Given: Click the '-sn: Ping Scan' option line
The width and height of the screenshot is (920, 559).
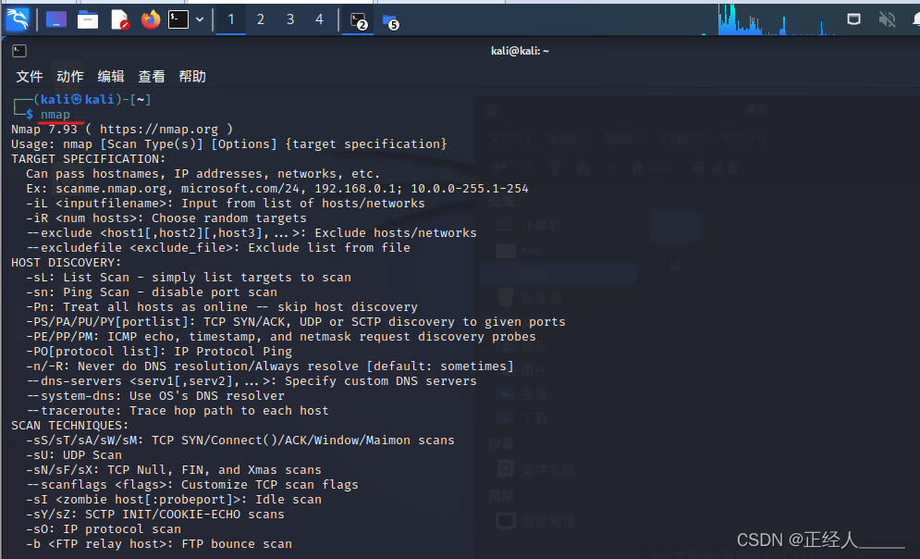Looking at the screenshot, I should point(152,292).
